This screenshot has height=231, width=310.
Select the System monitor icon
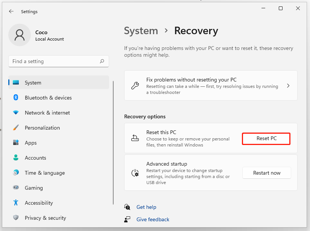click(15, 83)
